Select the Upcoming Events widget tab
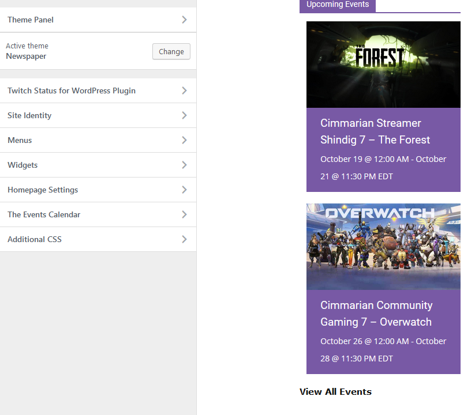The image size is (475, 415). pyautogui.click(x=338, y=5)
